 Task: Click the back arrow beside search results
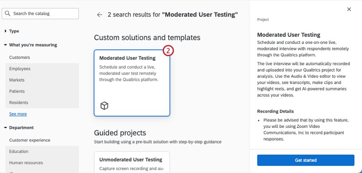click(100, 14)
